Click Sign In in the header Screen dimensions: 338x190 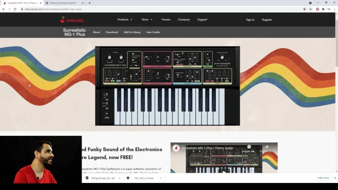coord(250,20)
